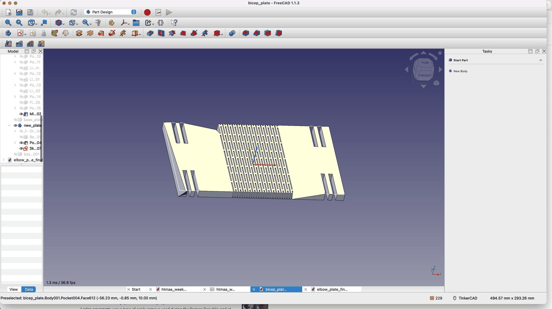Undo the last action
The height and width of the screenshot is (309, 552).
point(45,12)
